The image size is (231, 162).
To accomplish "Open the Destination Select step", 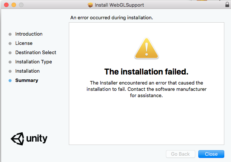I will pos(36,53).
